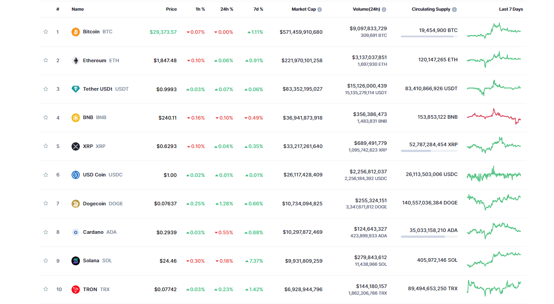This screenshot has width=554, height=304.
Task: Sort by Volume(24h) column header
Action: pyautogui.click(x=366, y=9)
